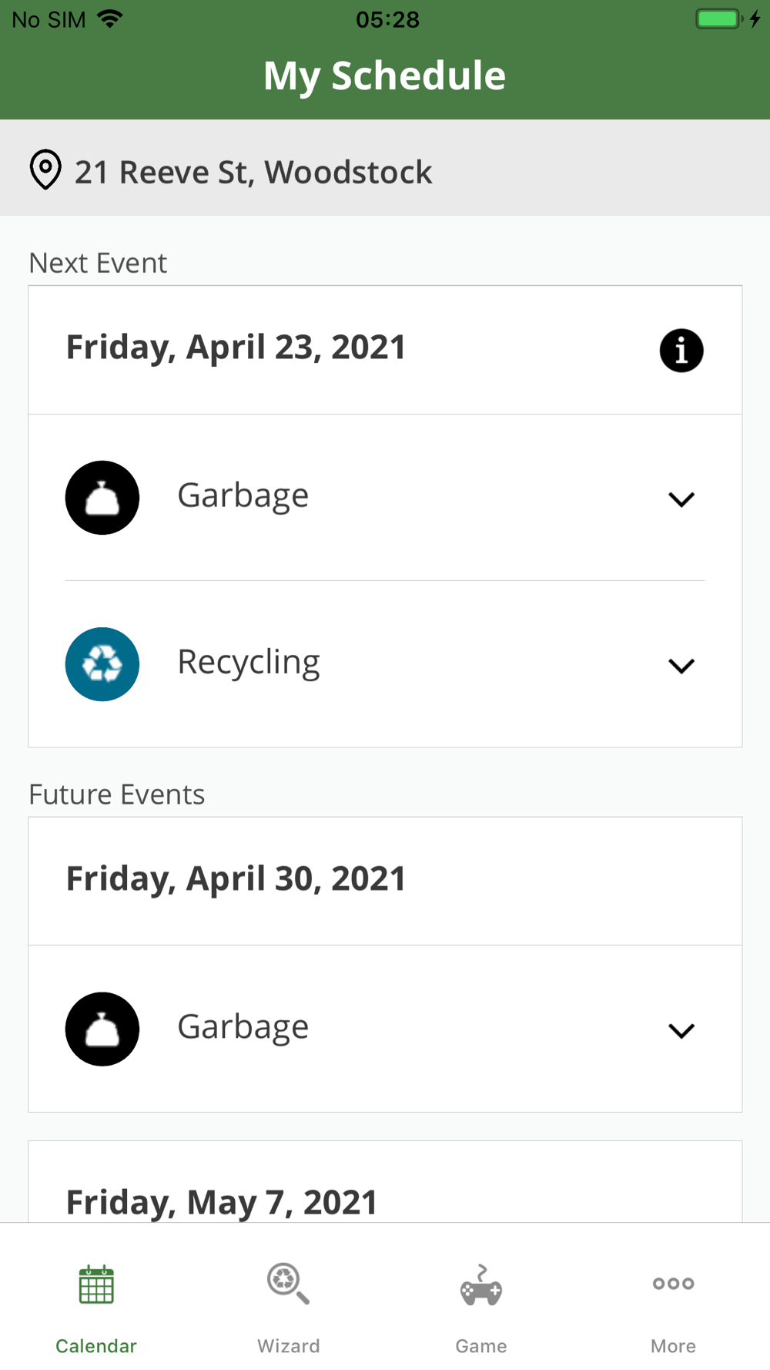Tap the blue Recycling symbol icon
Viewport: 770px width, 1370px height.
point(102,664)
